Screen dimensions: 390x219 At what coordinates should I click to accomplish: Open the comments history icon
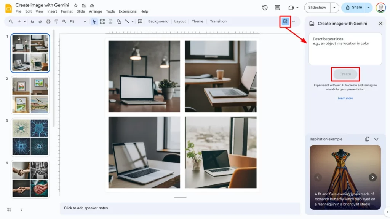point(277,8)
